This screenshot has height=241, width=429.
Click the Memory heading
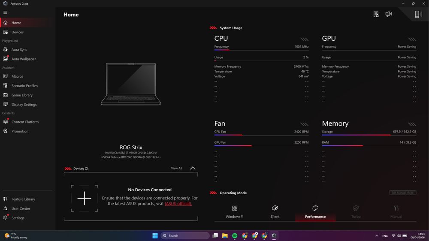pos(335,124)
